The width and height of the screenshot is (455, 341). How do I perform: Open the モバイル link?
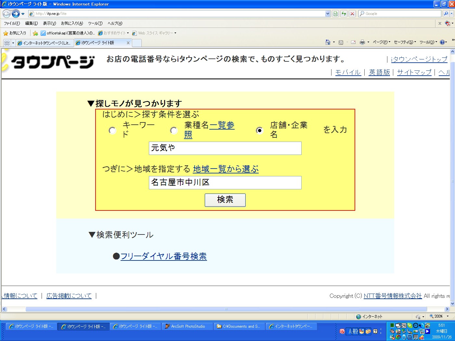click(x=348, y=72)
